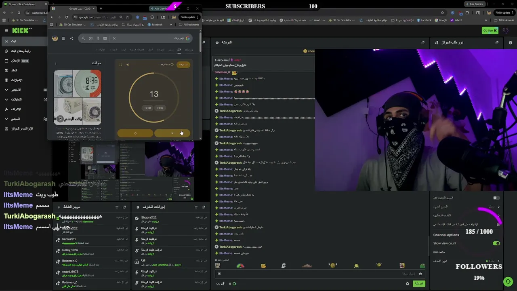Click the Go live button
The width and height of the screenshot is (517, 291).
[490, 30]
